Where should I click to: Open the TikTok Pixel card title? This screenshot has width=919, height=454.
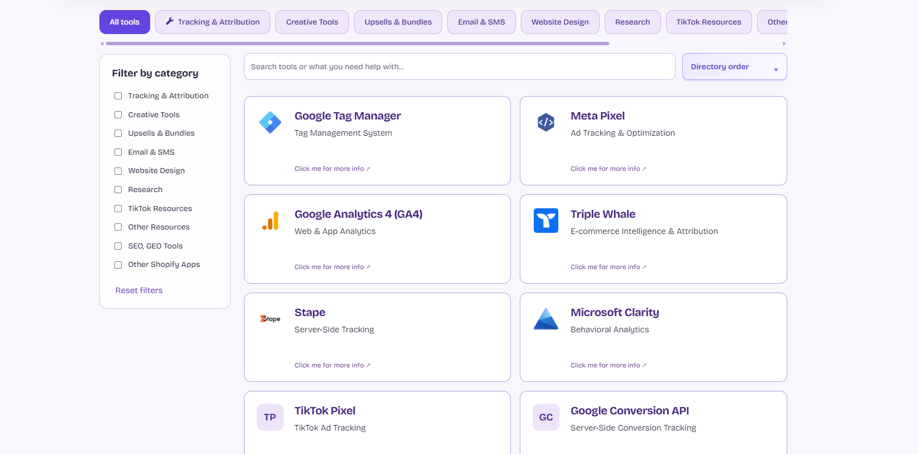tap(325, 410)
